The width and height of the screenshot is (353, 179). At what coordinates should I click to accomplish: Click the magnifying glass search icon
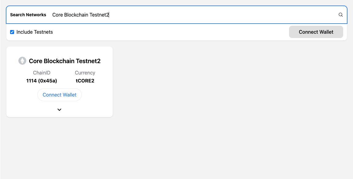coord(340,15)
